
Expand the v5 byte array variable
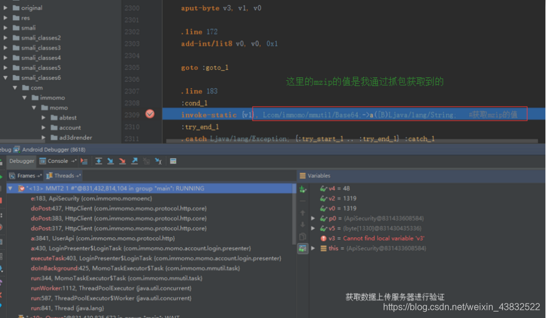(313, 228)
